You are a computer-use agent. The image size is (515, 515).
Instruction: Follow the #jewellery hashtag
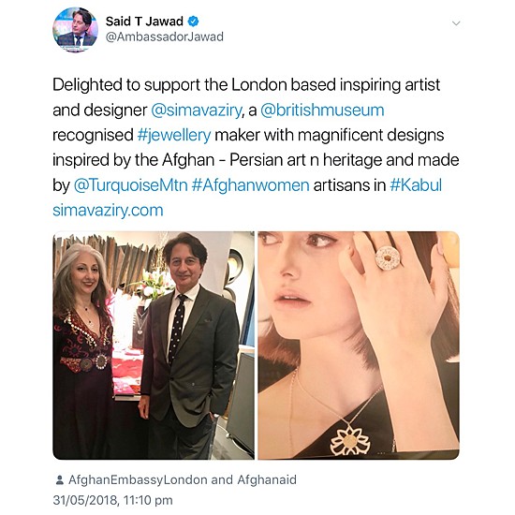tap(174, 136)
